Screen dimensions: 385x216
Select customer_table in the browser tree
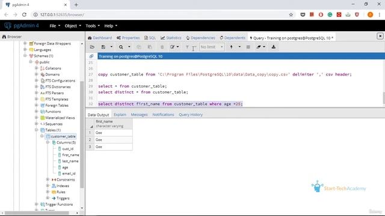pyautogui.click(x=63, y=136)
